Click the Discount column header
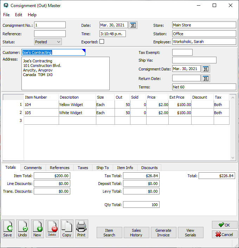This screenshot has width=239, height=248. (x=202, y=97)
